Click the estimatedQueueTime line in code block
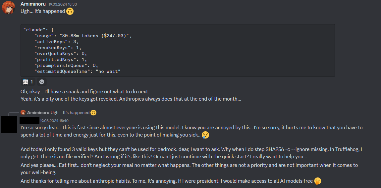This screenshot has height=188, width=381. (x=77, y=71)
